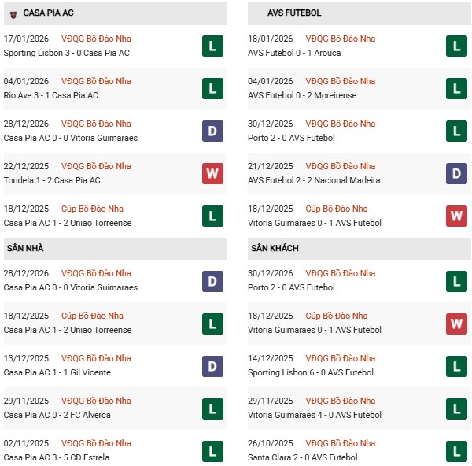Click the D badge for Casa Pia 1-1 Gil Vicente

[x=212, y=366]
